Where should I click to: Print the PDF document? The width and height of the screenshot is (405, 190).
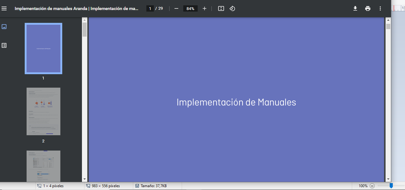(368, 8)
